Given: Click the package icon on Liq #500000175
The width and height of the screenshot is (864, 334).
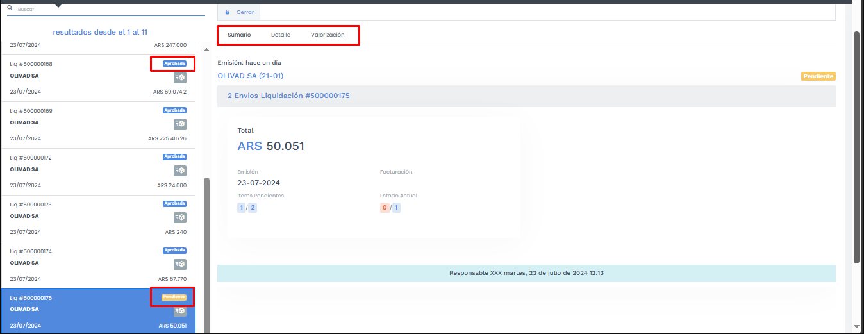Looking at the screenshot, I should [180, 311].
